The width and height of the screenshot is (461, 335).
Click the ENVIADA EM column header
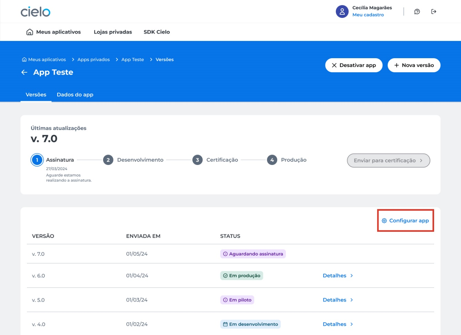[143, 236]
